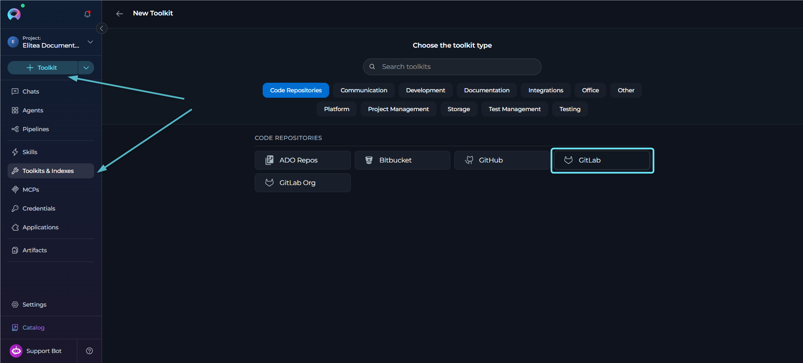Image resolution: width=803 pixels, height=363 pixels.
Task: Go to Pipelines in the sidebar
Action: pyautogui.click(x=51, y=129)
